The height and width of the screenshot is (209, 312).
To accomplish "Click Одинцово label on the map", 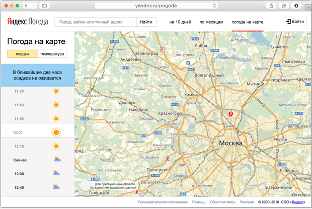I will 157,170.
